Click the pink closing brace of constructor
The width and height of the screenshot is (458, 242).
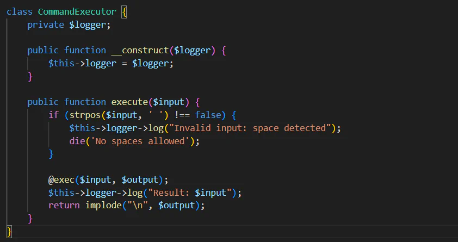tap(30, 77)
